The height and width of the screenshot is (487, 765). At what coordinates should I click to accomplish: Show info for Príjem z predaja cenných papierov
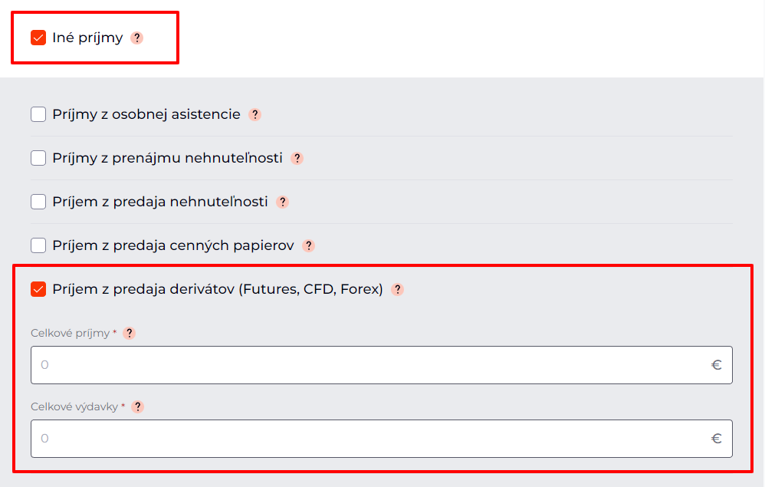click(308, 245)
